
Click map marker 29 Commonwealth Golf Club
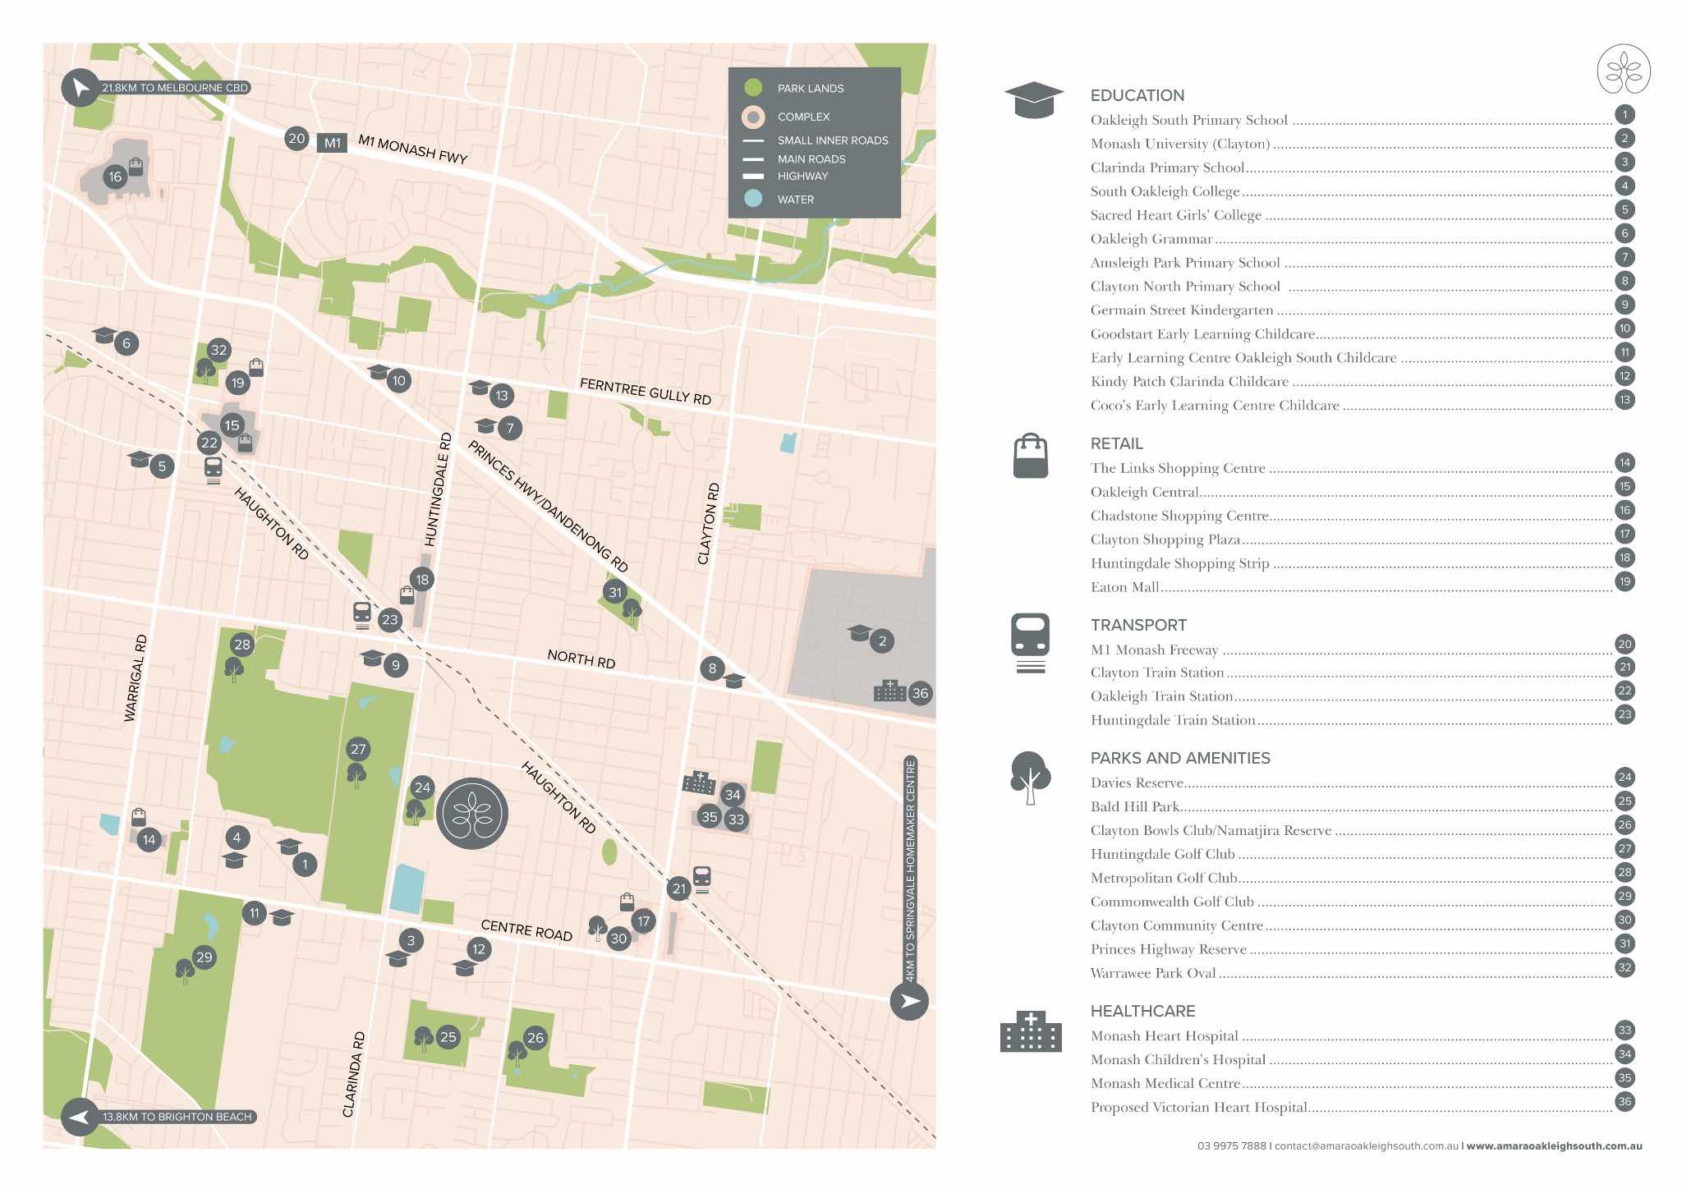click(x=204, y=957)
